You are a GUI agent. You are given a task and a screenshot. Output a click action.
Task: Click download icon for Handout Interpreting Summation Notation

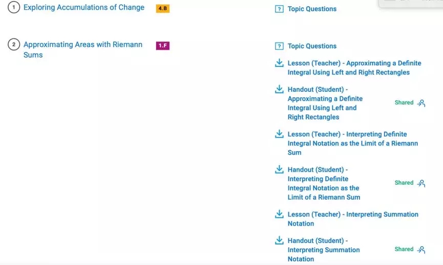tap(279, 240)
